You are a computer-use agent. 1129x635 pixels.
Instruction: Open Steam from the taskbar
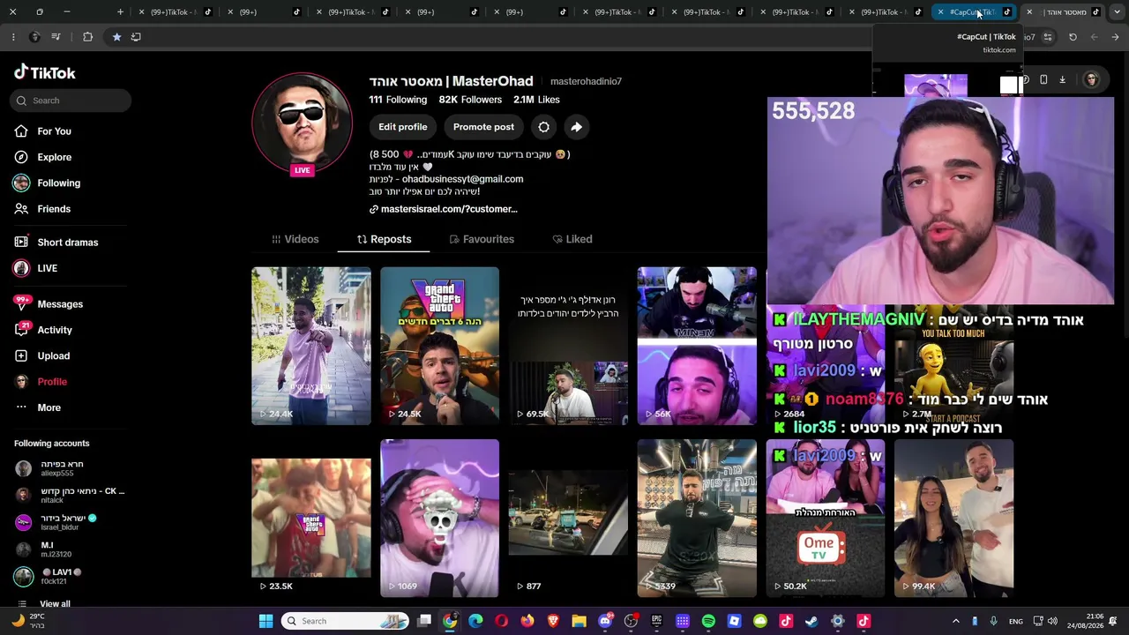tap(811, 621)
